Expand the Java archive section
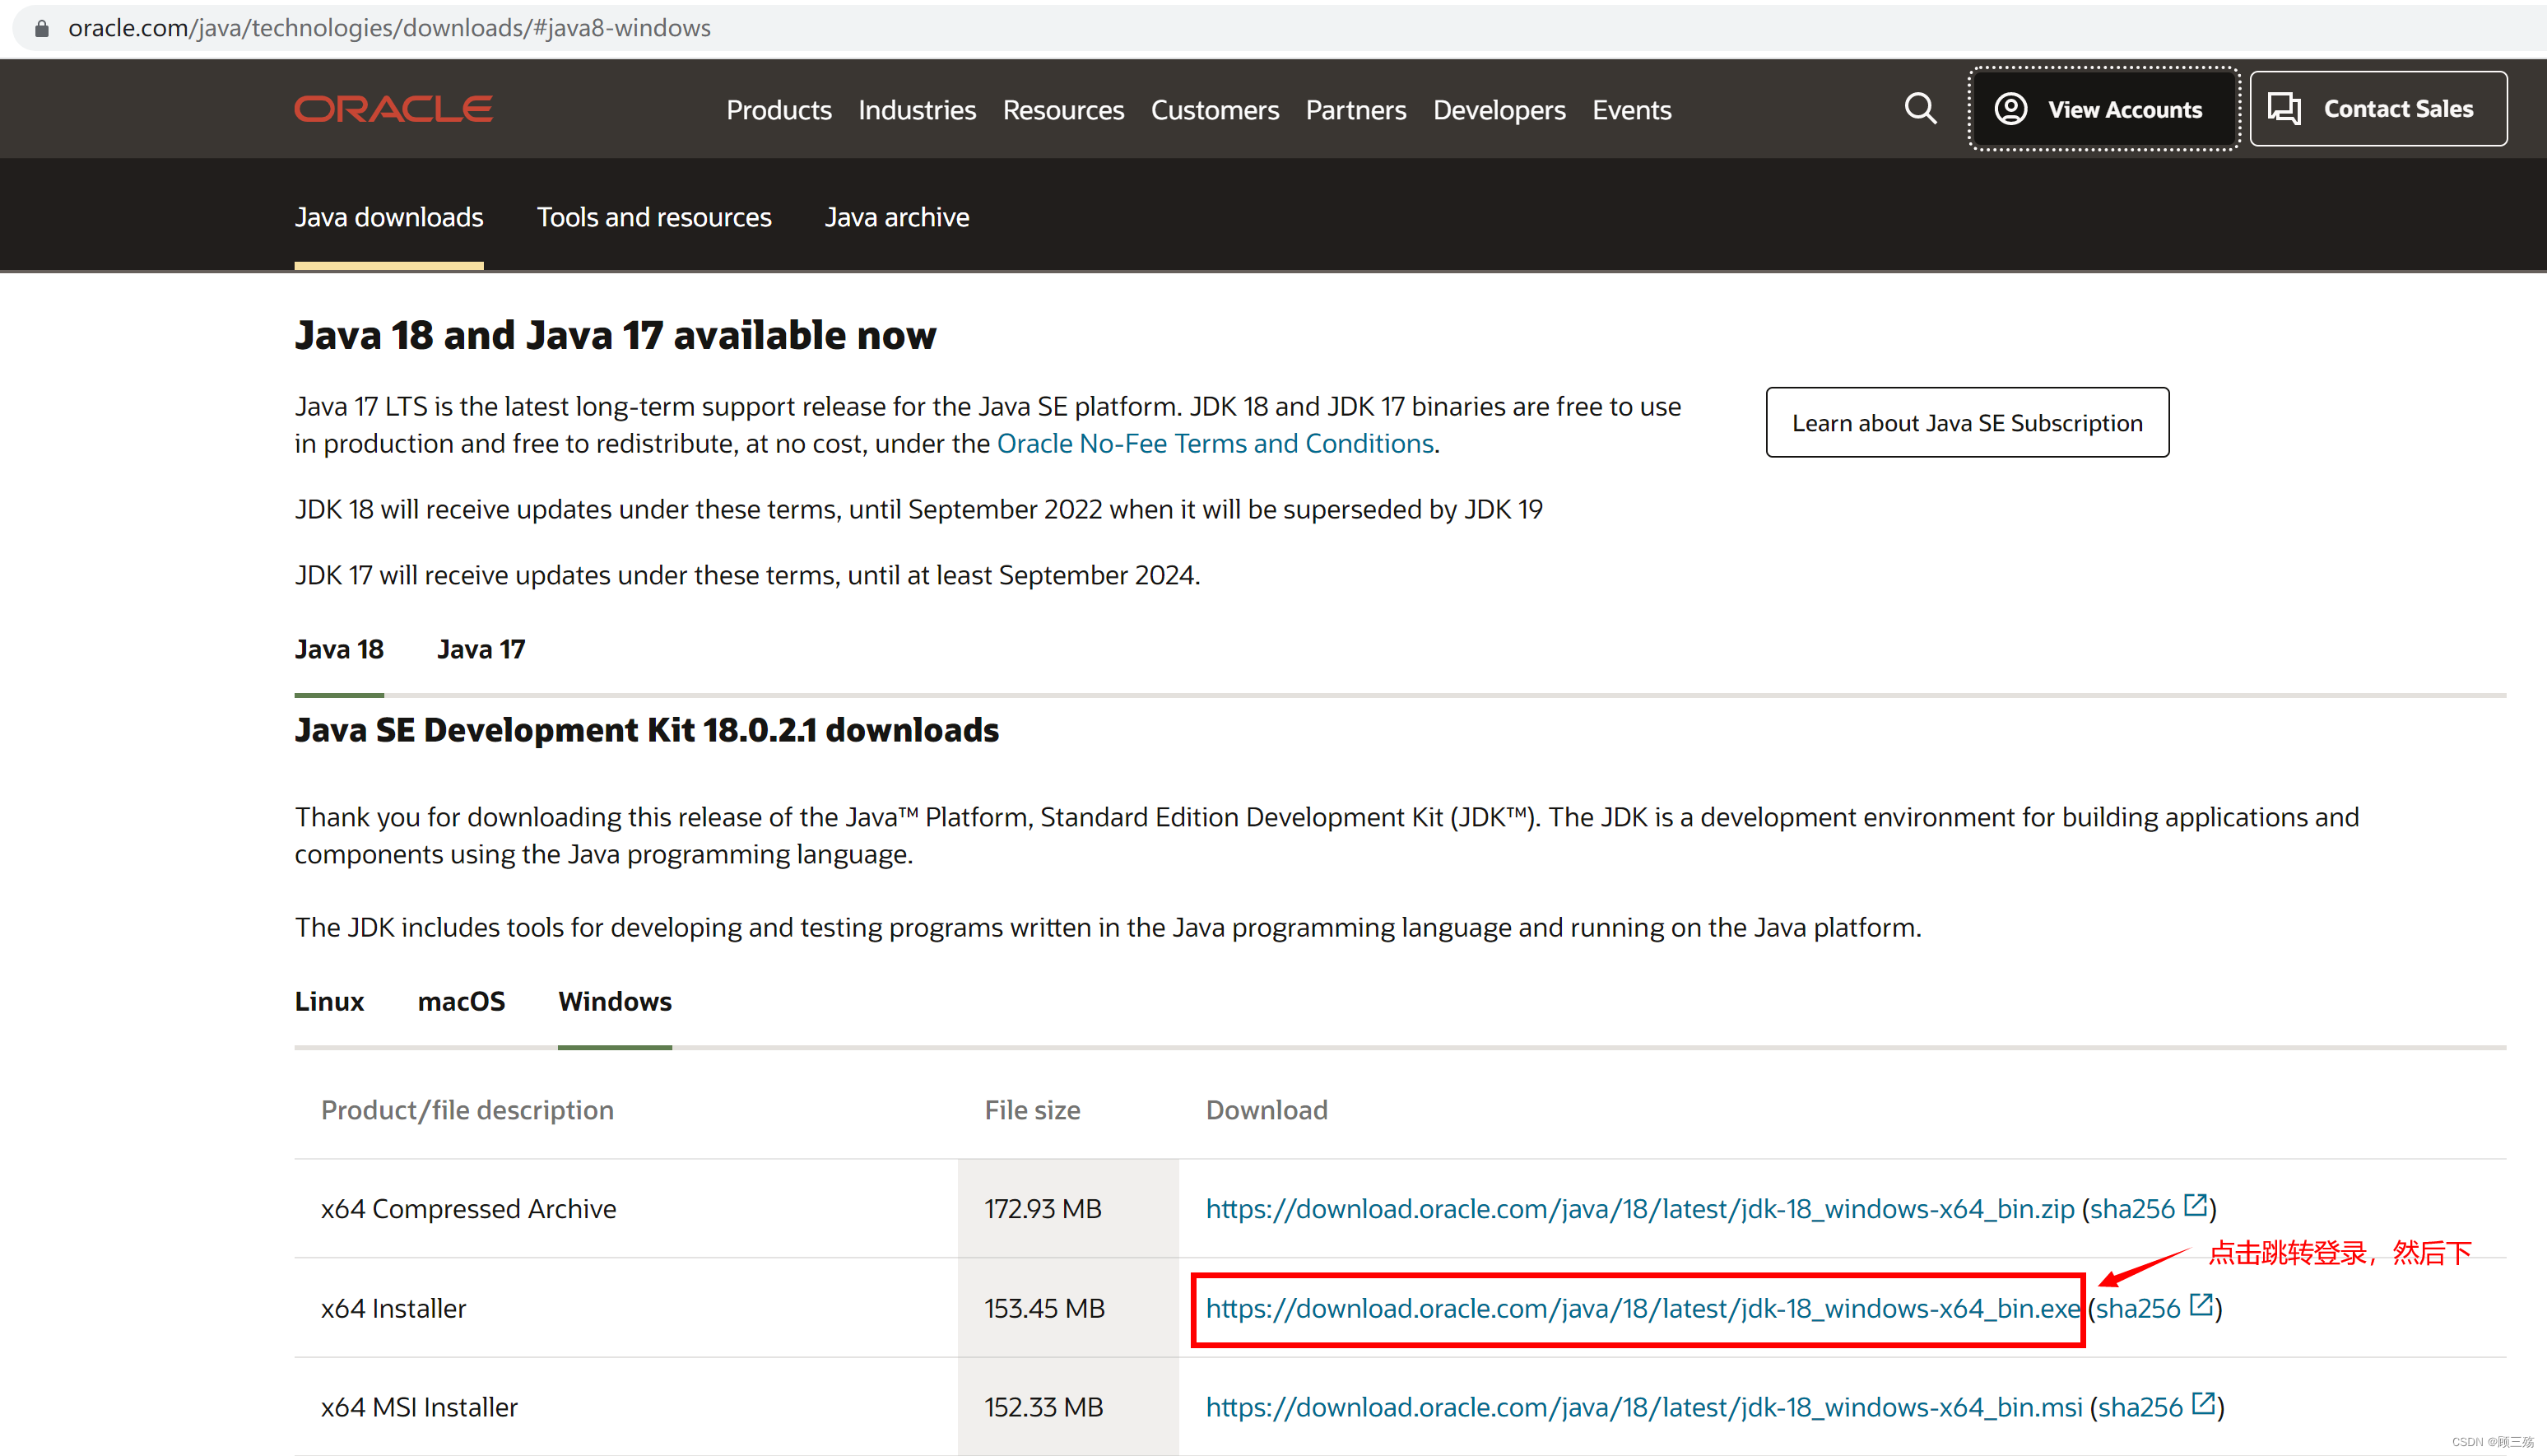The width and height of the screenshot is (2547, 1456). click(895, 216)
